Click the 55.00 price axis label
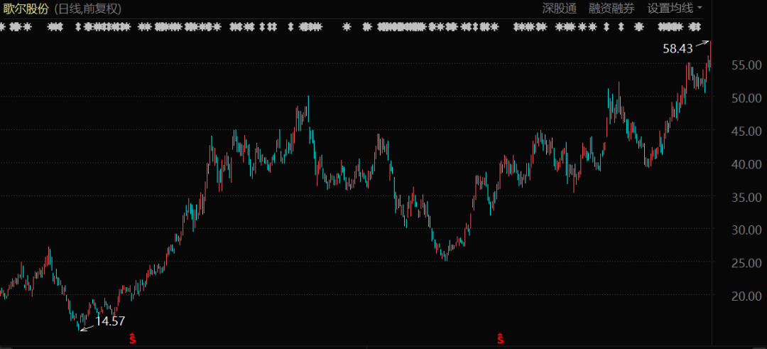 747,65
